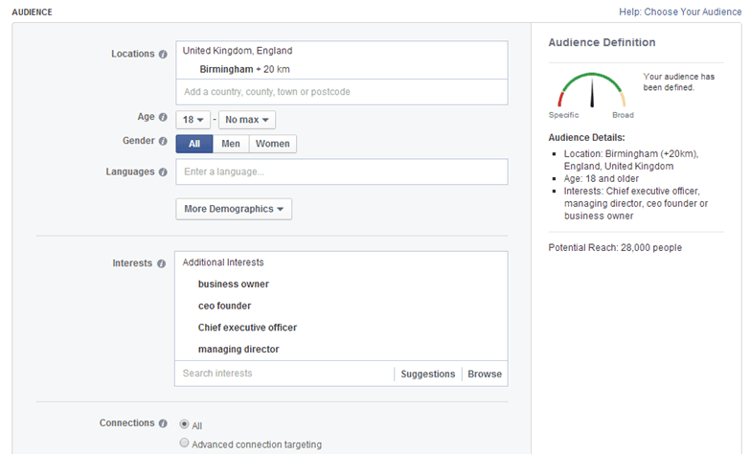750x456 pixels.
Task: Choose Women as the gender
Action: 273,144
